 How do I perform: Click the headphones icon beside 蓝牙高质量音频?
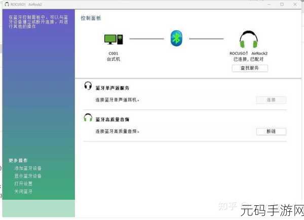click(x=88, y=118)
